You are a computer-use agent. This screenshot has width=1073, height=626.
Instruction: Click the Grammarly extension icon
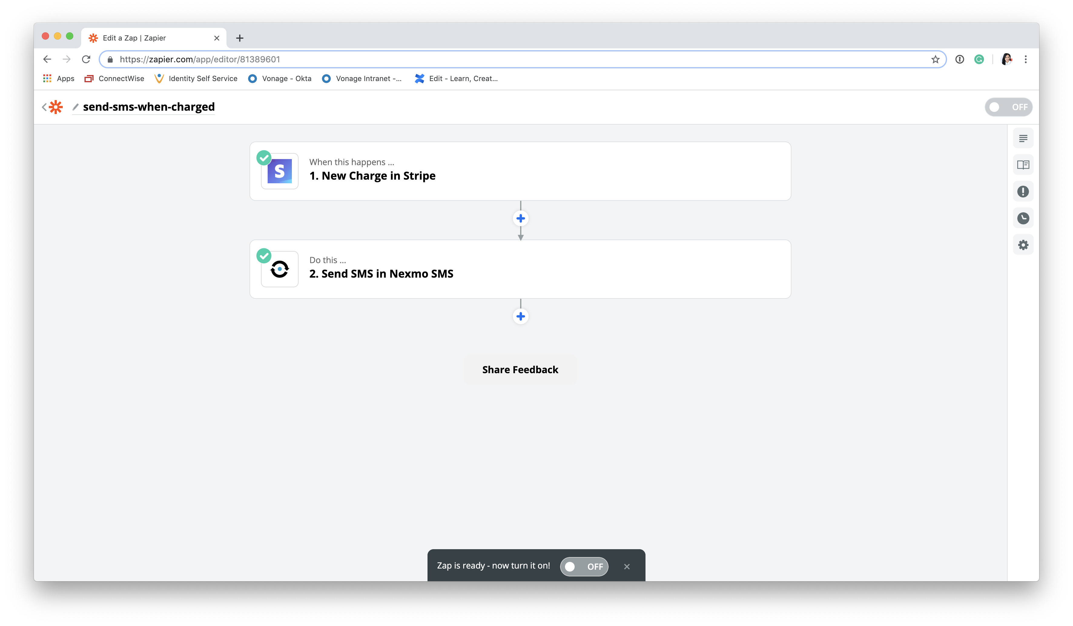pos(979,59)
